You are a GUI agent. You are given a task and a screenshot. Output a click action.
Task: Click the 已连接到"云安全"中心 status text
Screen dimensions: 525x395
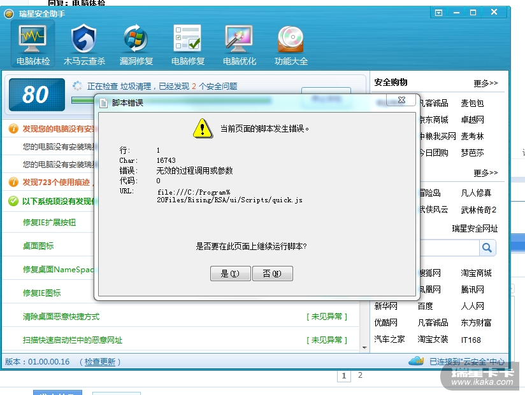tap(467, 361)
